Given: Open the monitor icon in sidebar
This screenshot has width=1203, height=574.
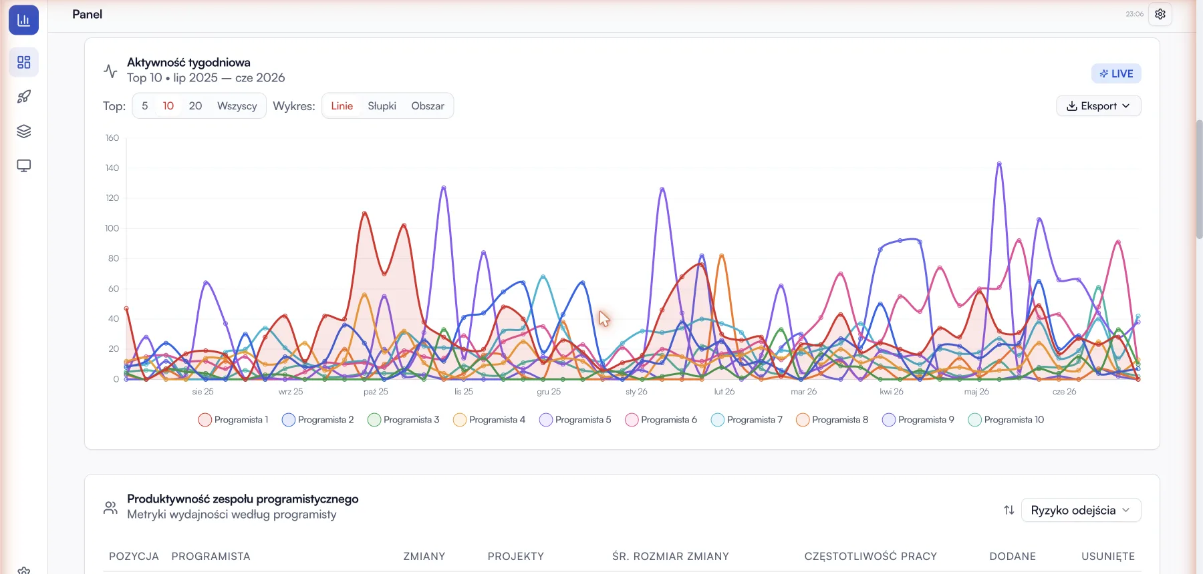Looking at the screenshot, I should click(24, 166).
